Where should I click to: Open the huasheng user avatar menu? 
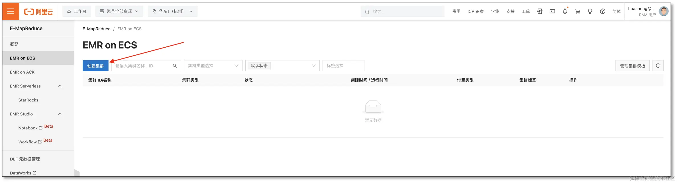664,11
